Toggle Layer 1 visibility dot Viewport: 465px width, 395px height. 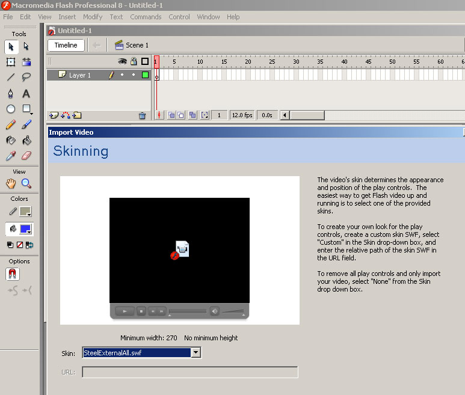pyautogui.click(x=122, y=75)
